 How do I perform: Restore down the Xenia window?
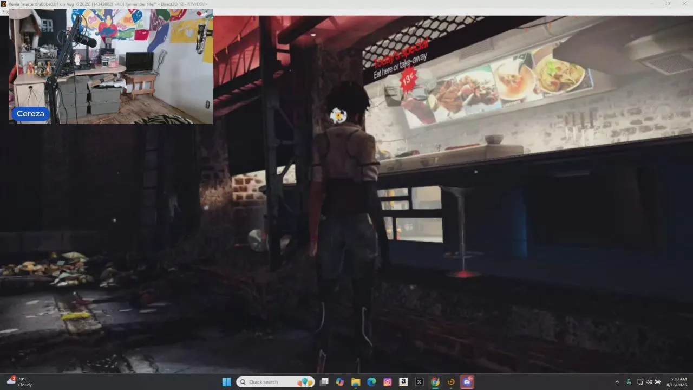668,4
